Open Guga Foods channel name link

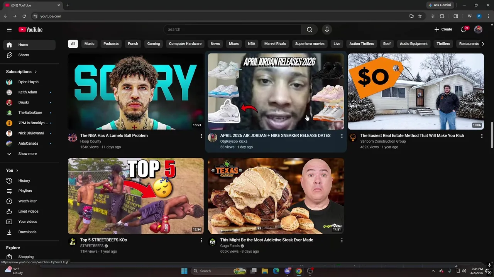point(230,246)
